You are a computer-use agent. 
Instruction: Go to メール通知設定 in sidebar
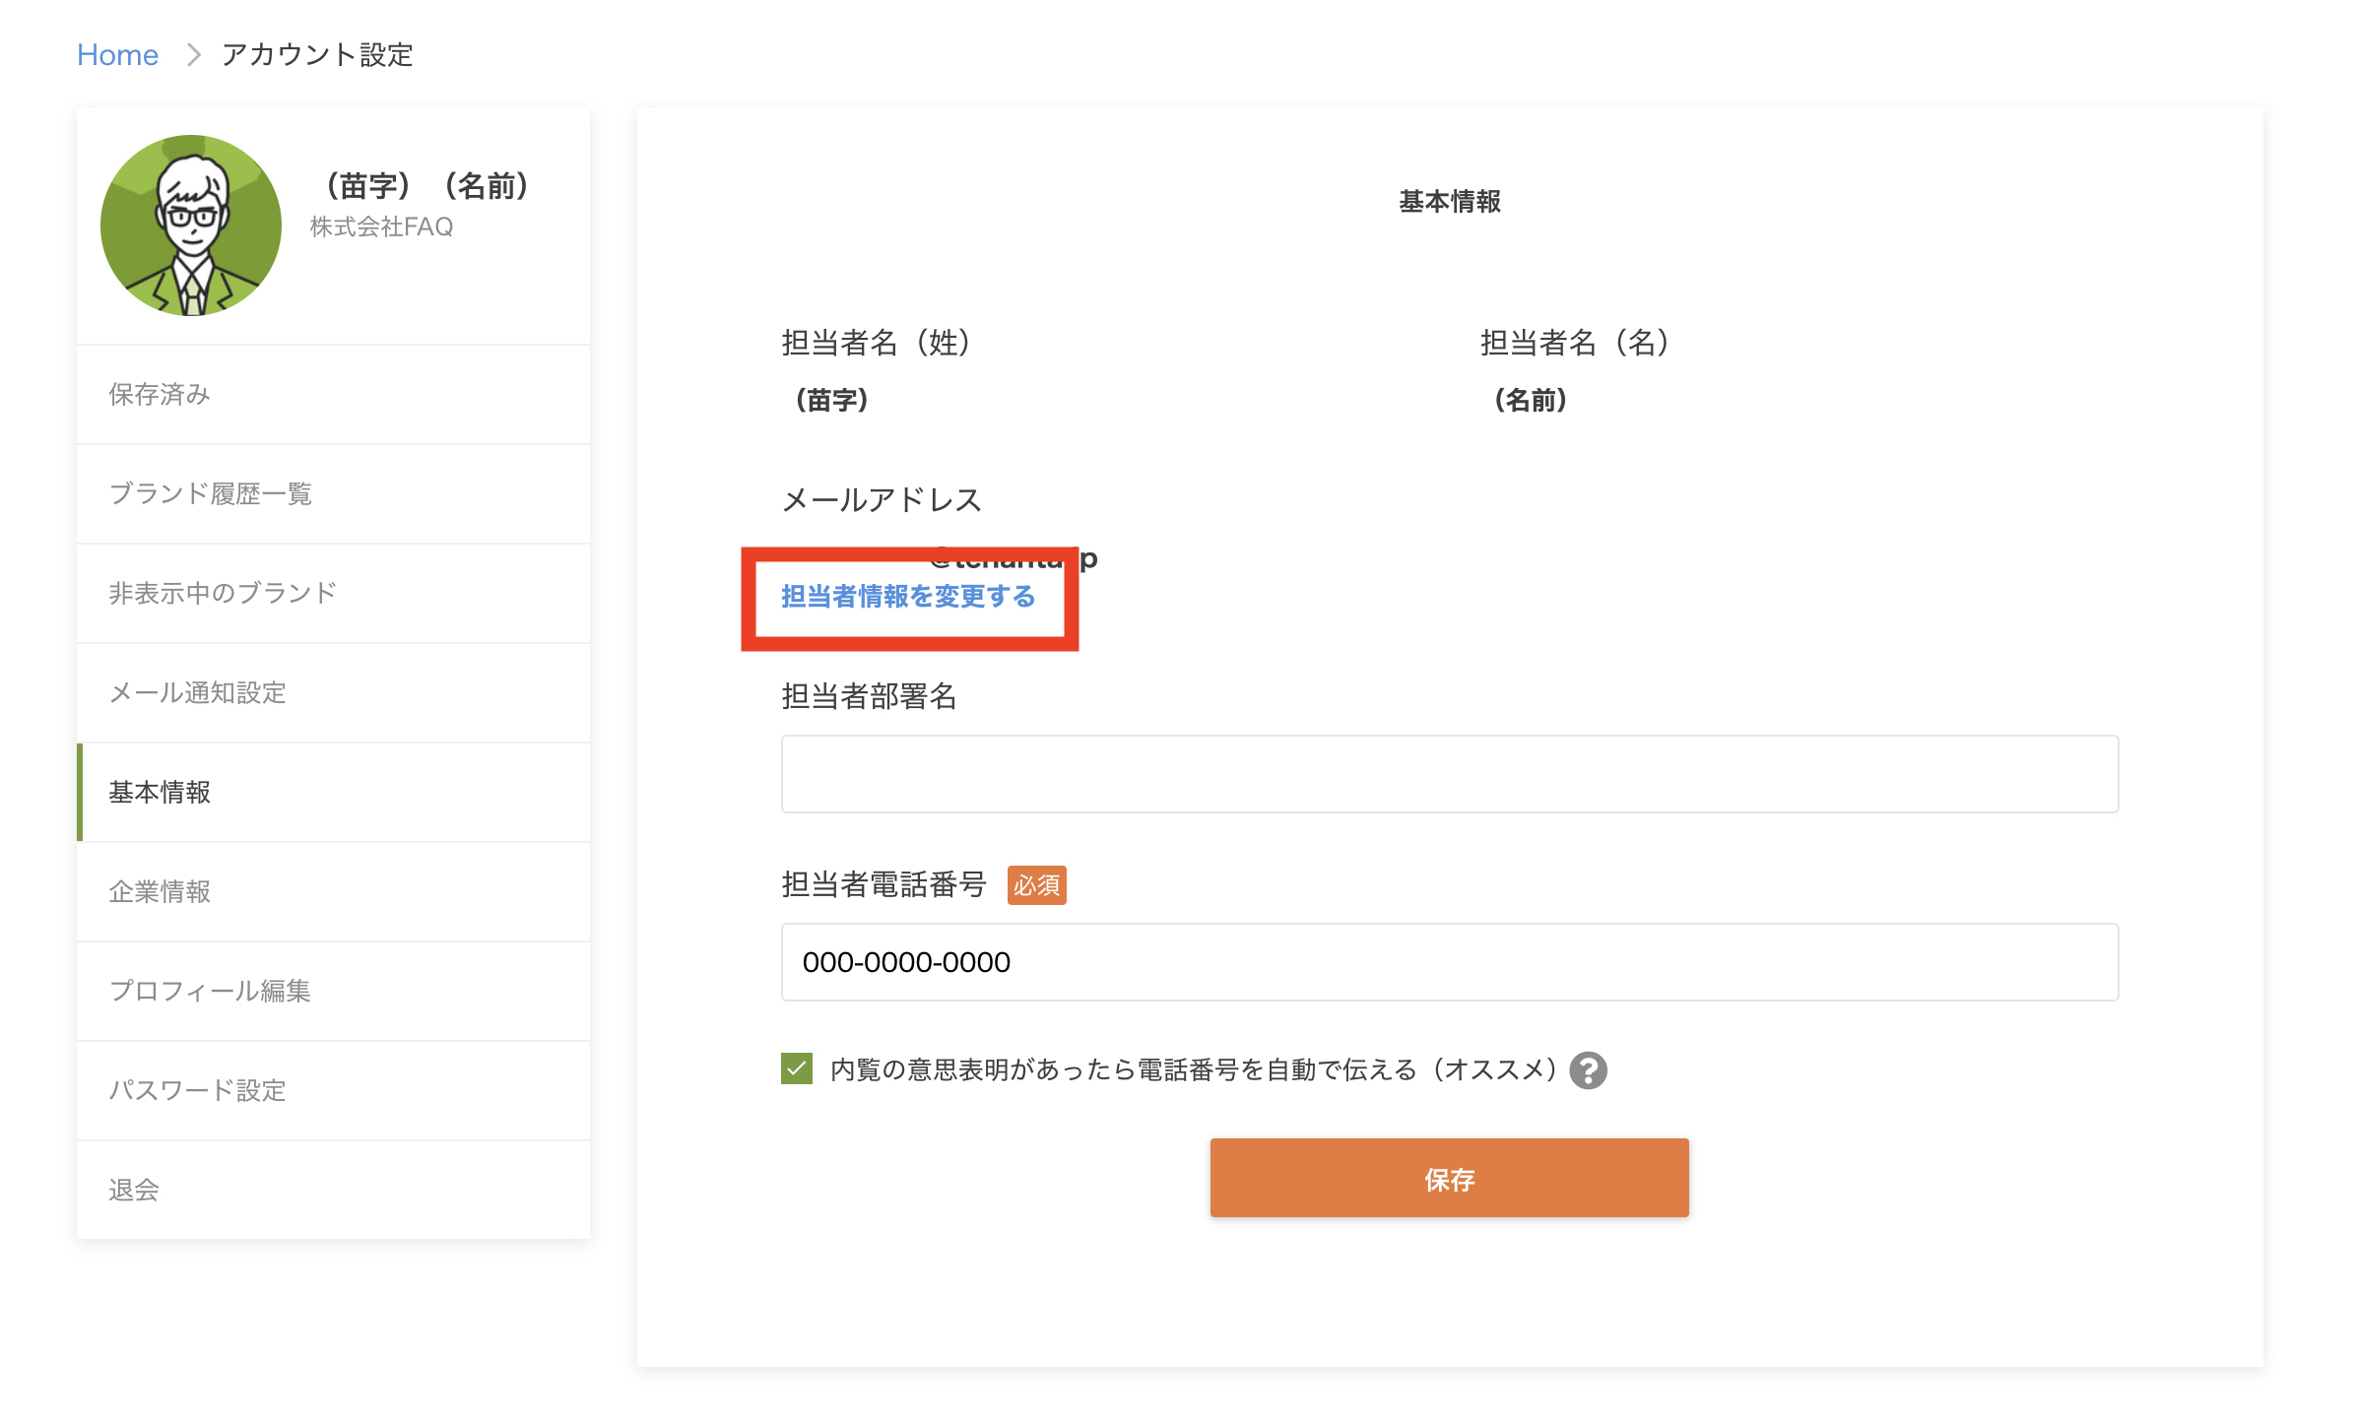(197, 693)
